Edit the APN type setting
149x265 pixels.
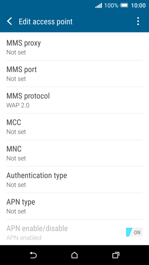pyautogui.click(x=74, y=206)
